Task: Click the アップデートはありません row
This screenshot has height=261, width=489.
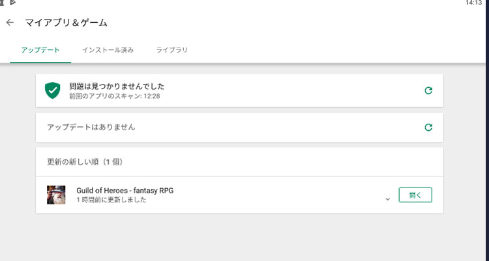Action: click(239, 128)
